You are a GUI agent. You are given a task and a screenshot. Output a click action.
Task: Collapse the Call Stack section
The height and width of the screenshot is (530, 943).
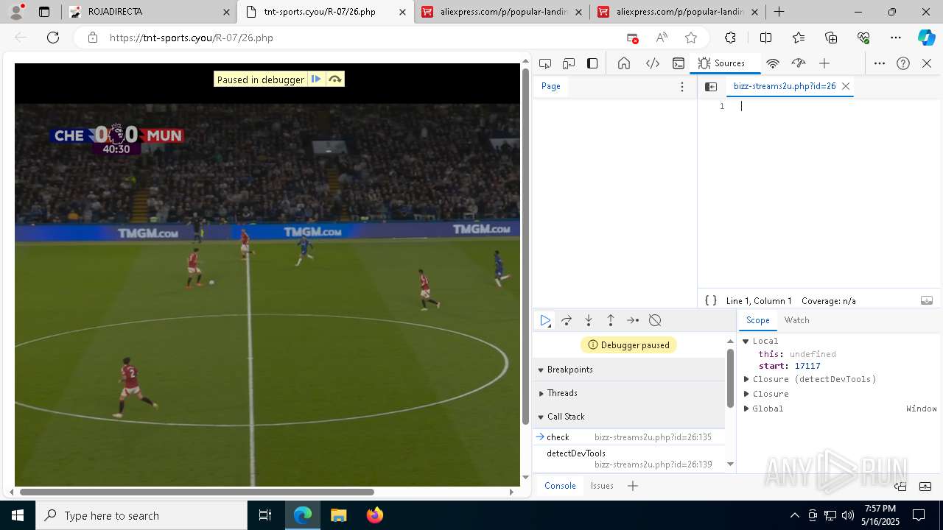629,417
